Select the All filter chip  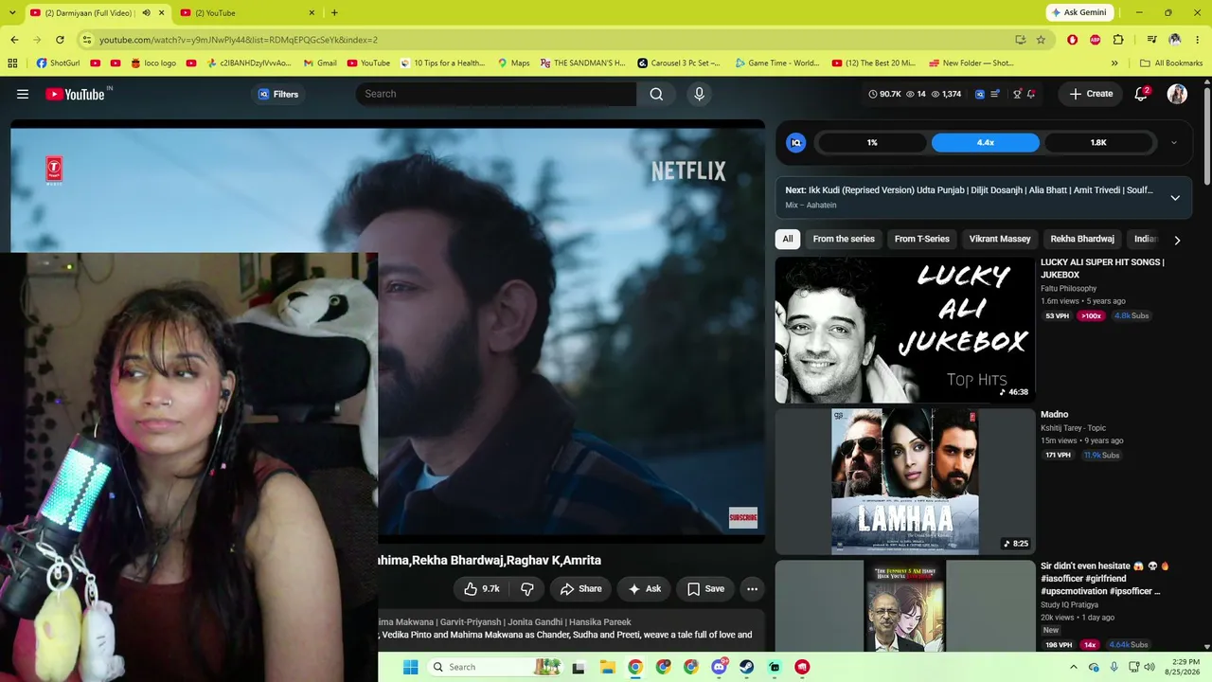[x=788, y=239]
